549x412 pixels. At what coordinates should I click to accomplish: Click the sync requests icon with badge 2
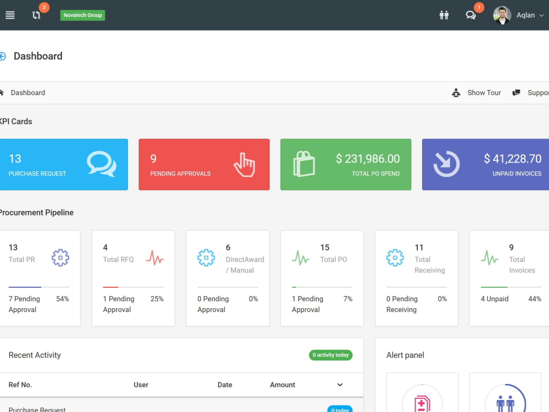coord(36,15)
